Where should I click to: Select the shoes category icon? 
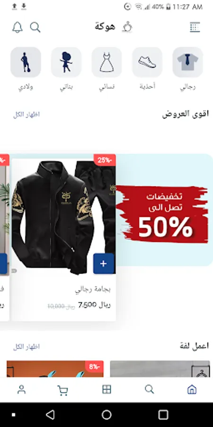147,62
